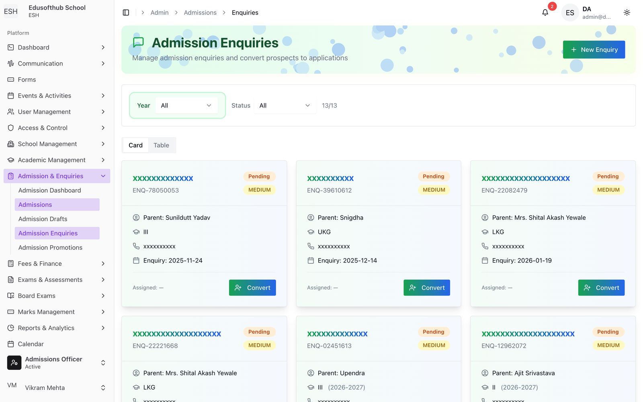Viewport: 643px width, 402px height.
Task: Click the Events & Activities calendar icon
Action: pos(11,96)
